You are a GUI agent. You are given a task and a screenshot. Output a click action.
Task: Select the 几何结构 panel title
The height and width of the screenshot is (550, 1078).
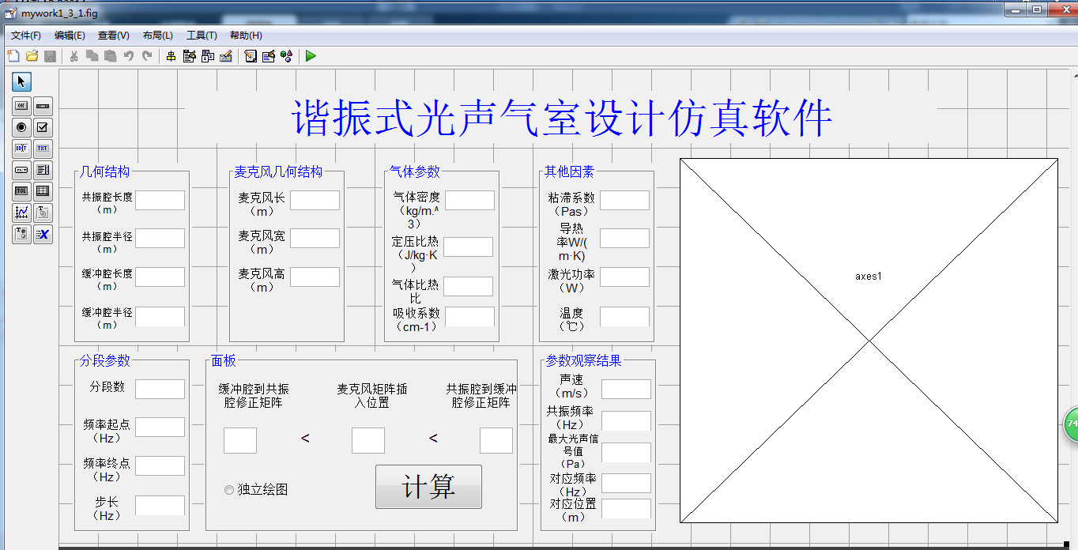pyautogui.click(x=104, y=171)
